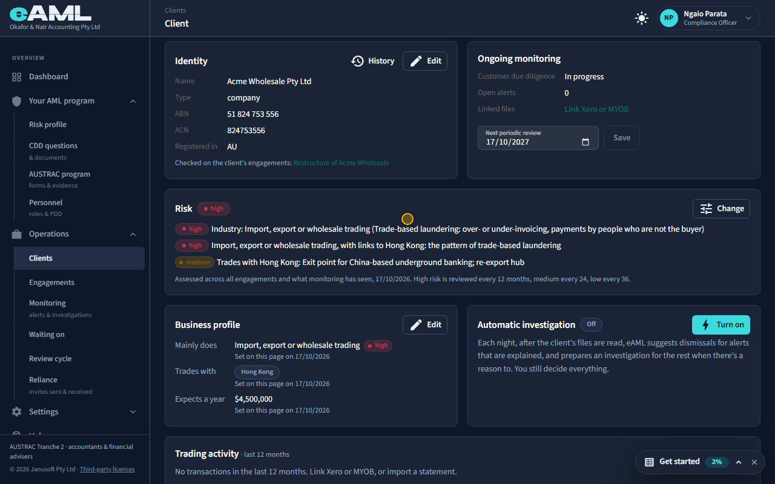Click the high badge beside wholesale trading
Screen dimensions: 775x484
click(x=378, y=345)
